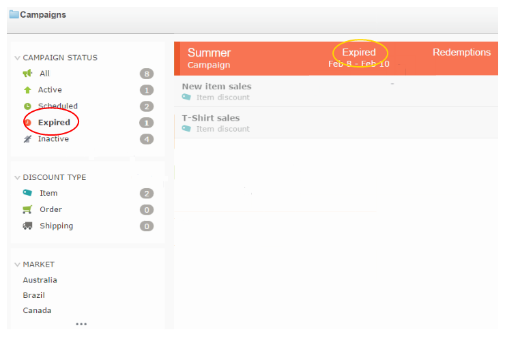The height and width of the screenshot is (345, 505).
Task: Click the Shipping truck icon
Action: [27, 226]
